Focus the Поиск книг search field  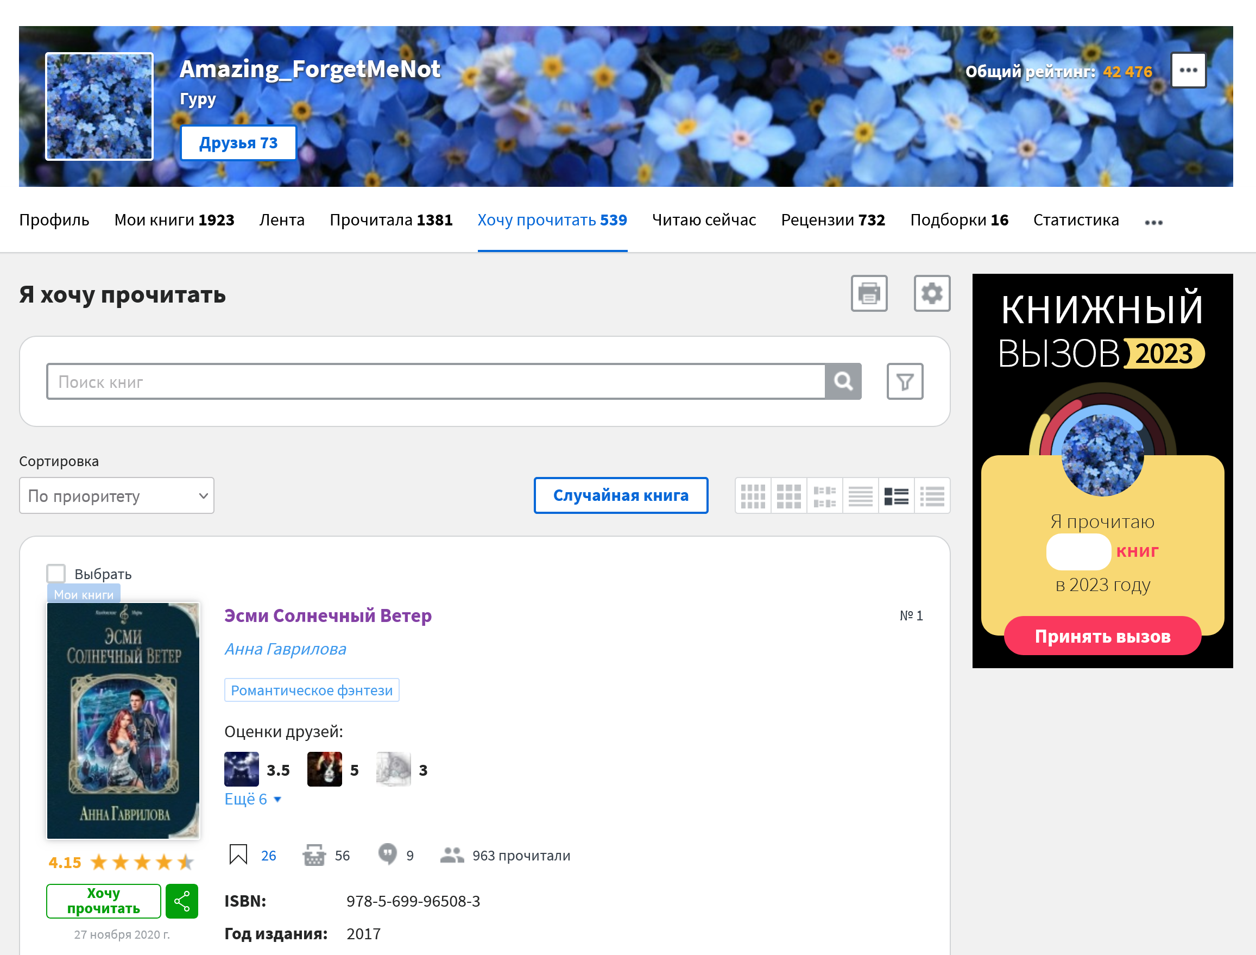(436, 381)
